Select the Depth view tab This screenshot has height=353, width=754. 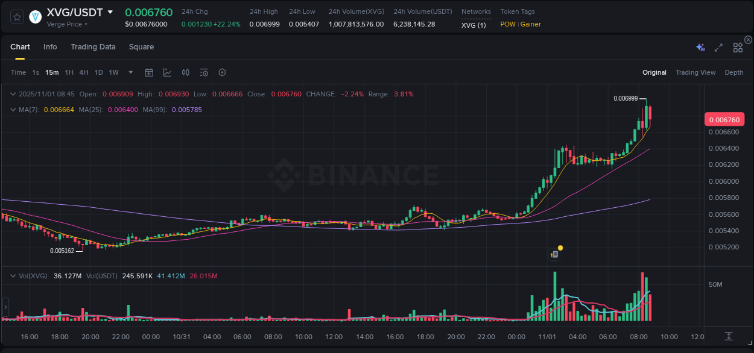tap(734, 72)
